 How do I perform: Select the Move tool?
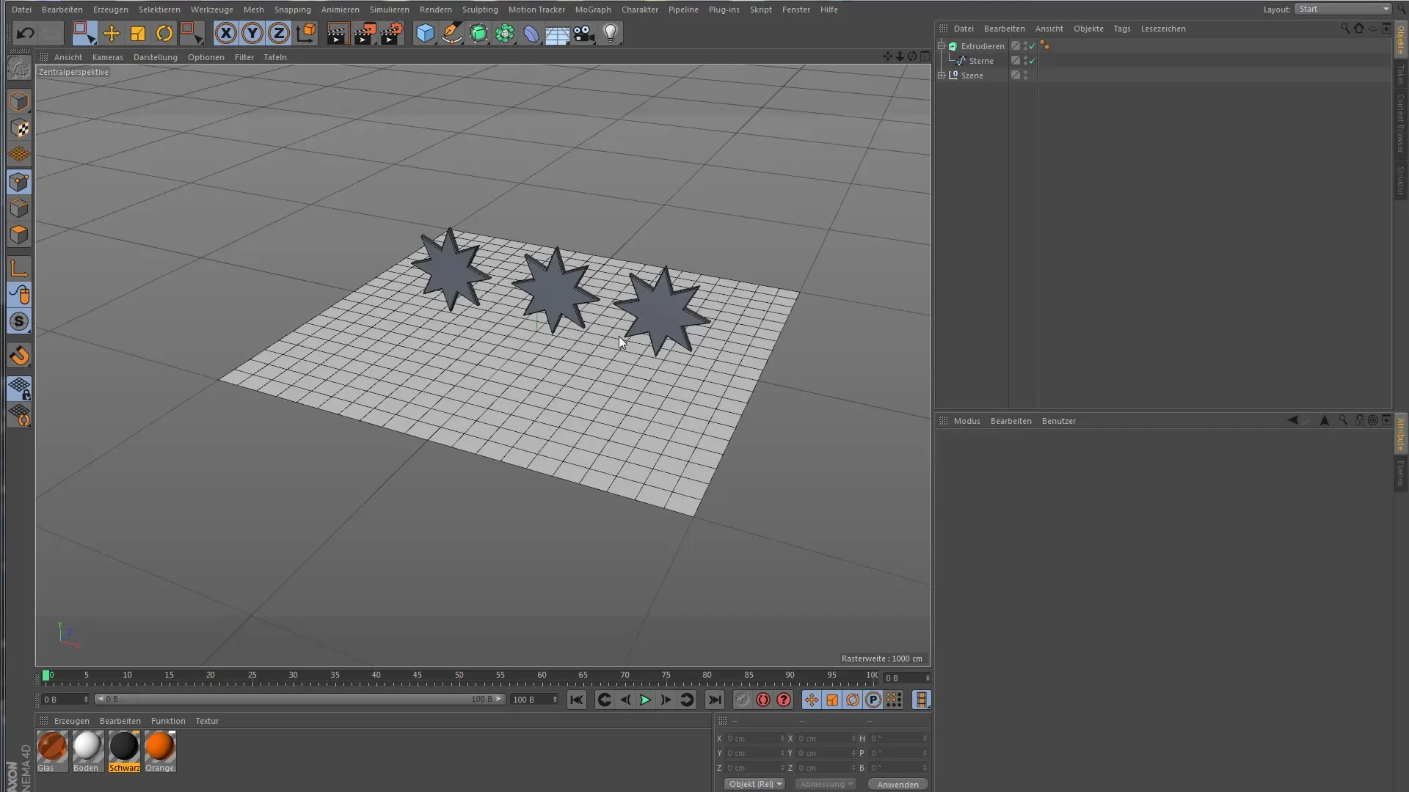112,33
